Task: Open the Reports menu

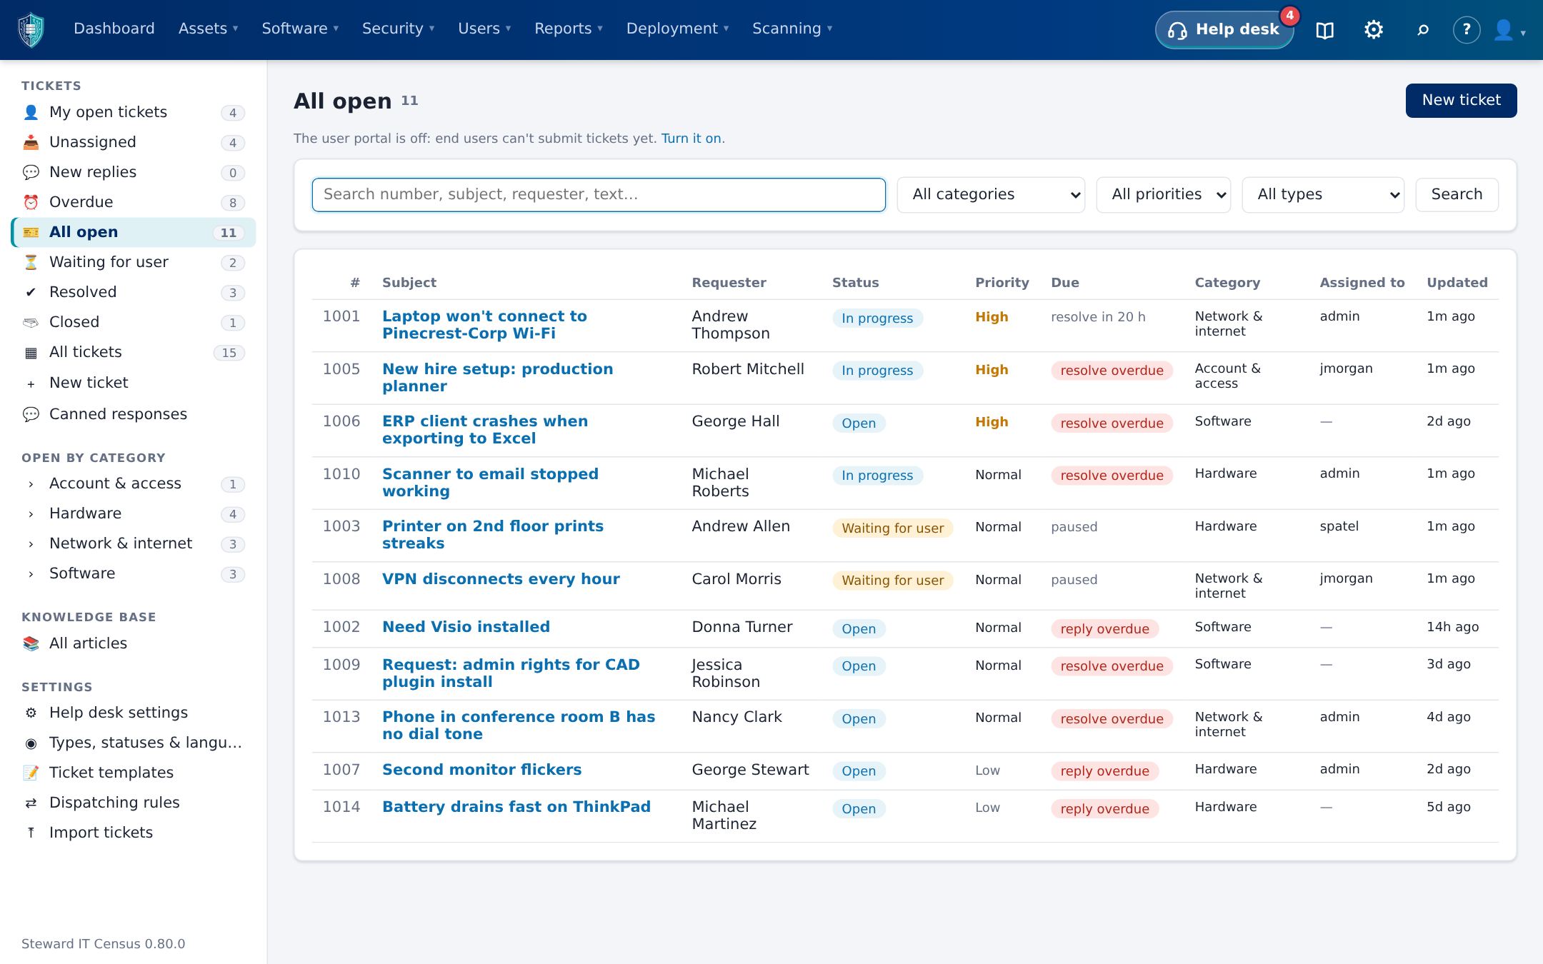Action: pyautogui.click(x=569, y=29)
